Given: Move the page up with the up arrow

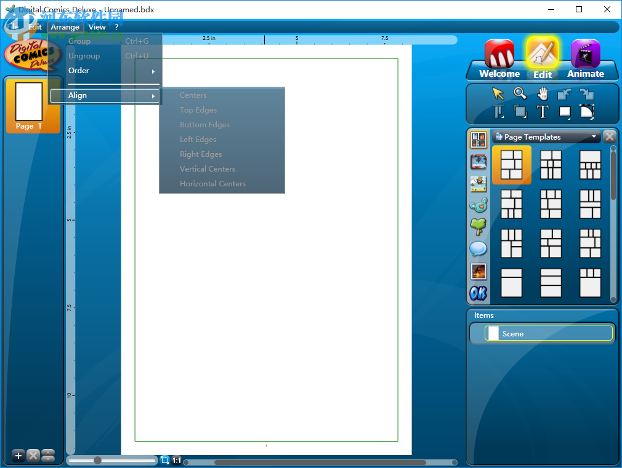Looking at the screenshot, I should pos(48,453).
